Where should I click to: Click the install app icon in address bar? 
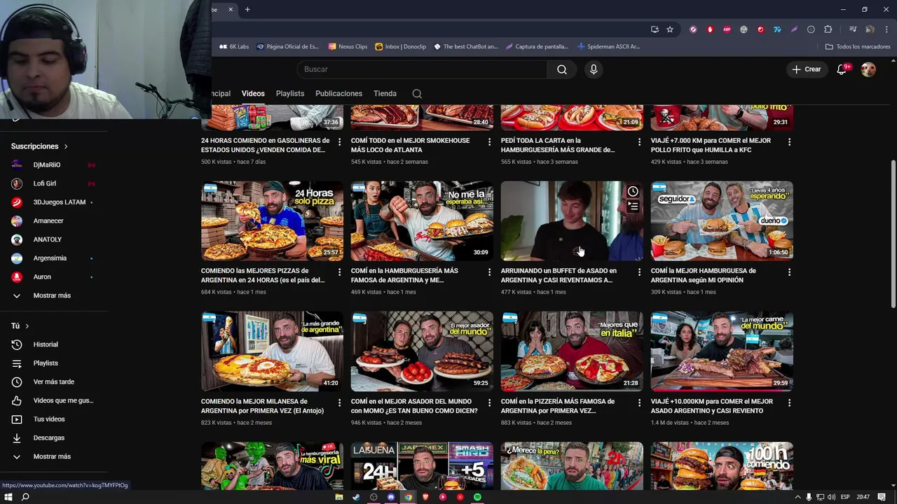(655, 29)
